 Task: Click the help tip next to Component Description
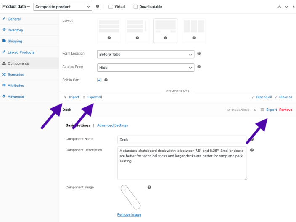pyautogui.click(x=252, y=150)
